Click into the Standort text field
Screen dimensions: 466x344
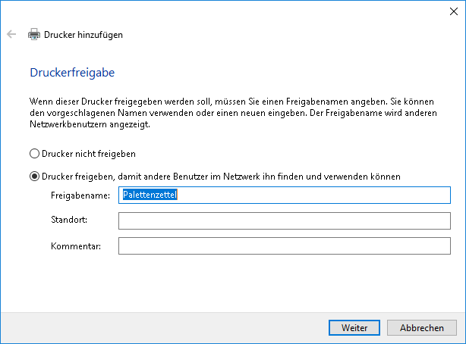pos(285,220)
